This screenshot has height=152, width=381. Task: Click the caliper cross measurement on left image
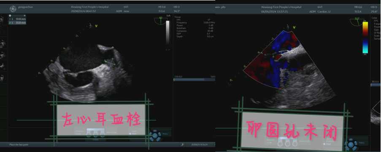coord(110,63)
